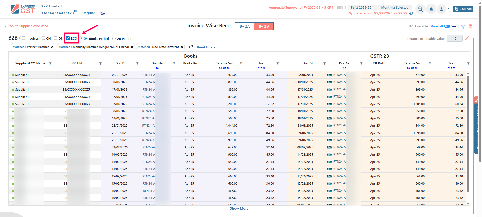Select the By 2B tab

tap(264, 26)
